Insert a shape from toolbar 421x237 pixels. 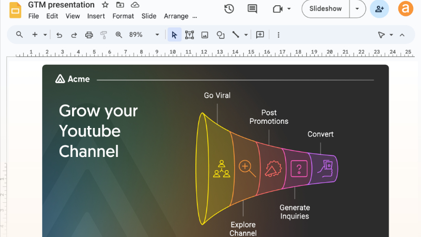click(x=220, y=35)
